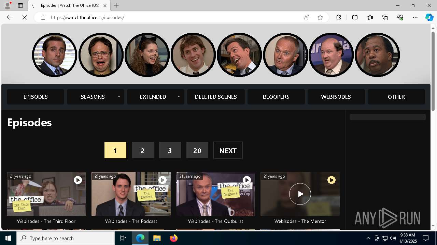Click the portrait of the woman with cat ears

147,55
